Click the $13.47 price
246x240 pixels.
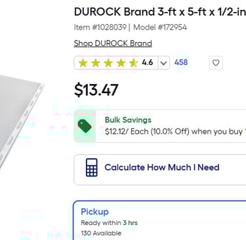pos(96,90)
